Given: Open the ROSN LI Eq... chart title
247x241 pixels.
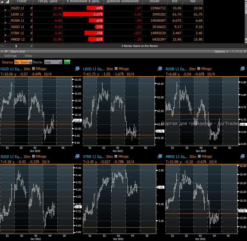Looking at the screenshot, I should [176, 69].
